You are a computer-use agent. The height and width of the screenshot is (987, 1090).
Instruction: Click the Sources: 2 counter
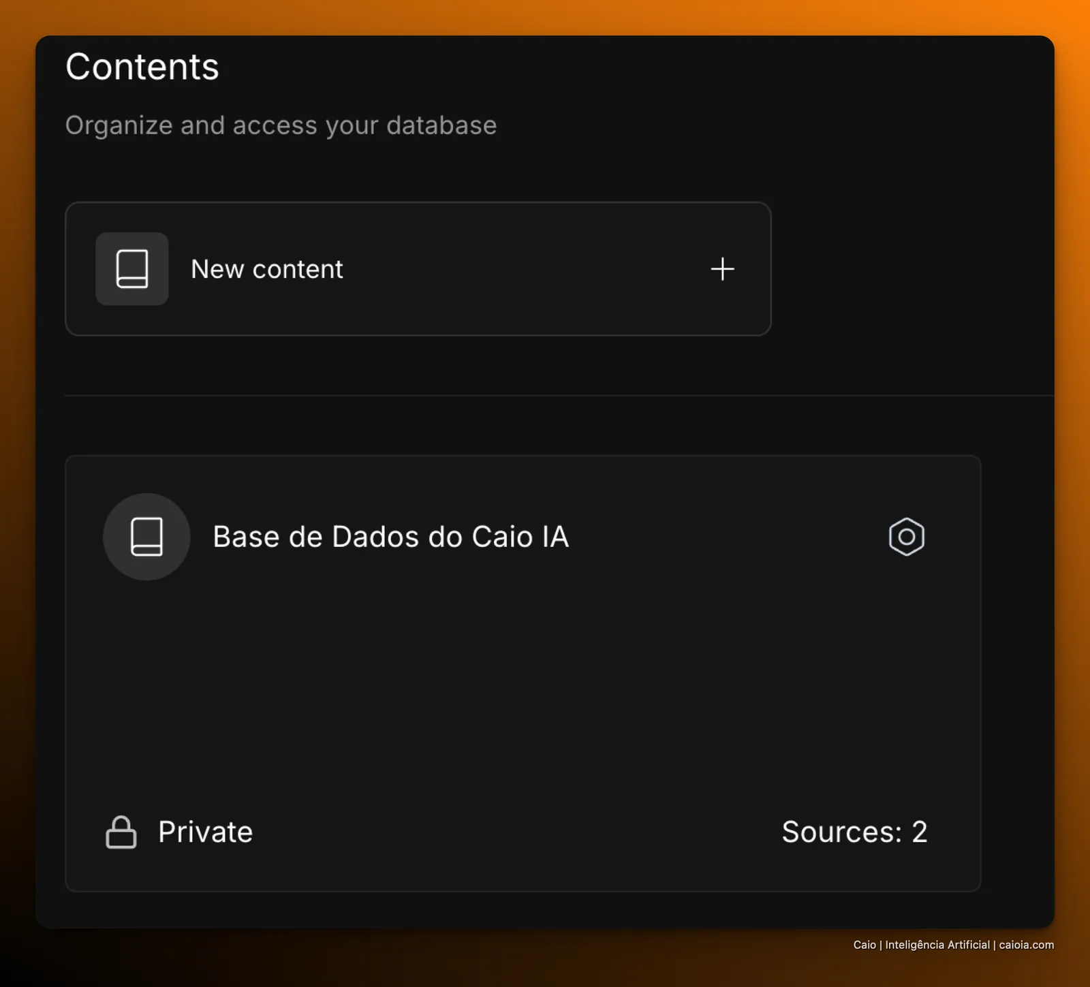854,832
